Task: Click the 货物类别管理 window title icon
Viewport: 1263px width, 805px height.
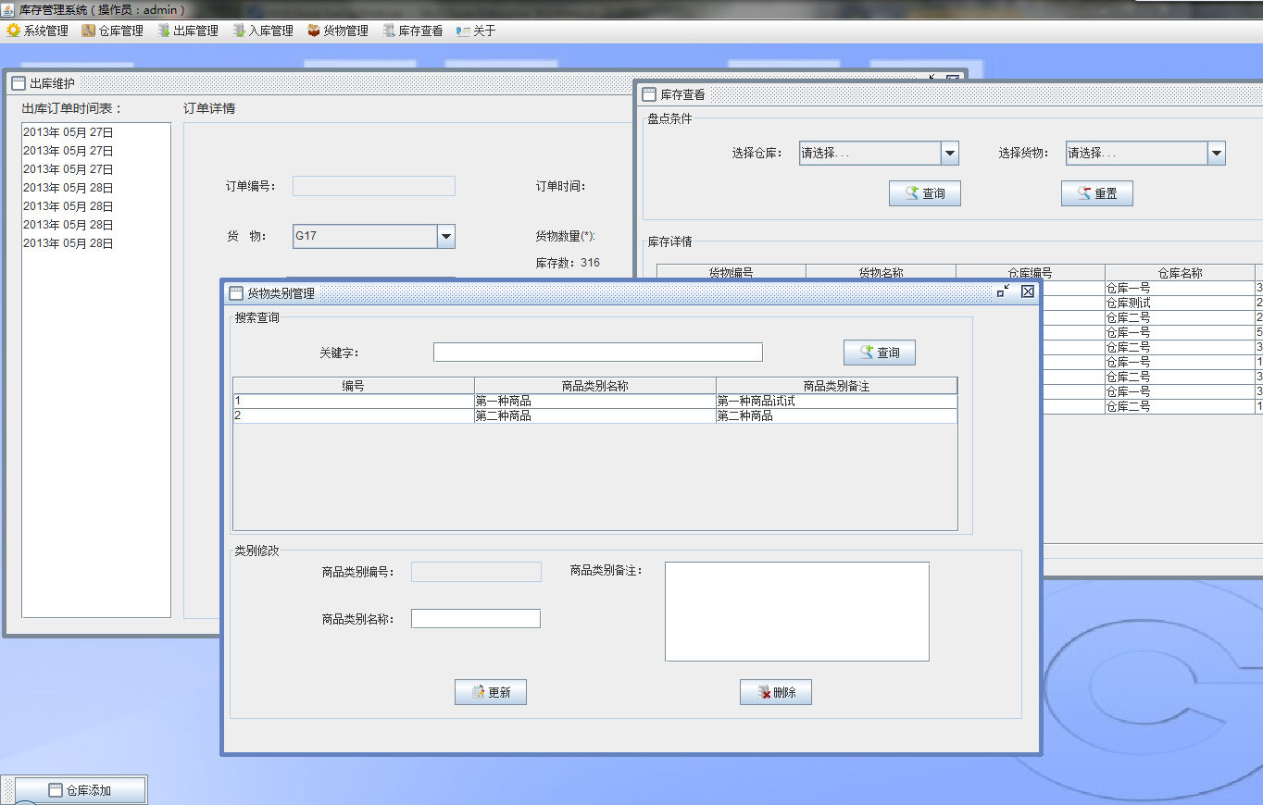Action: point(236,293)
